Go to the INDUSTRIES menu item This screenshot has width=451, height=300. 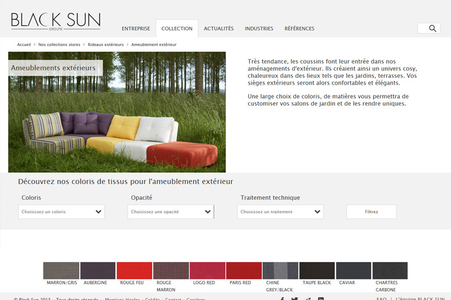[259, 28]
